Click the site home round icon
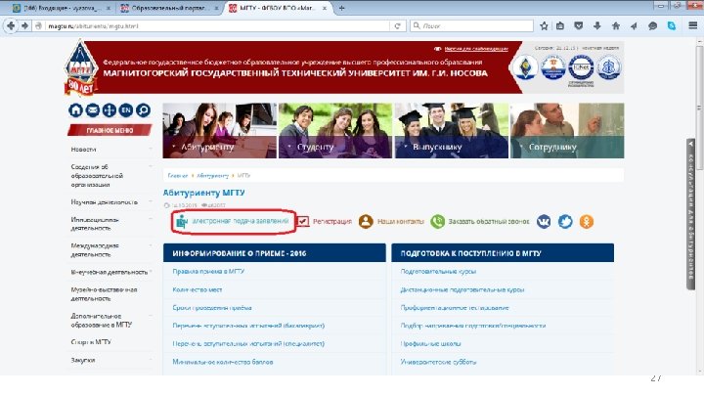 76,110
